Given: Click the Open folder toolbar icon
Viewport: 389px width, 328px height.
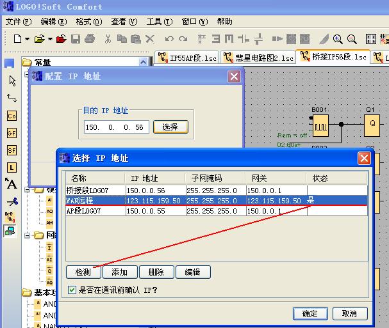Looking at the screenshot, I should [x=40, y=39].
